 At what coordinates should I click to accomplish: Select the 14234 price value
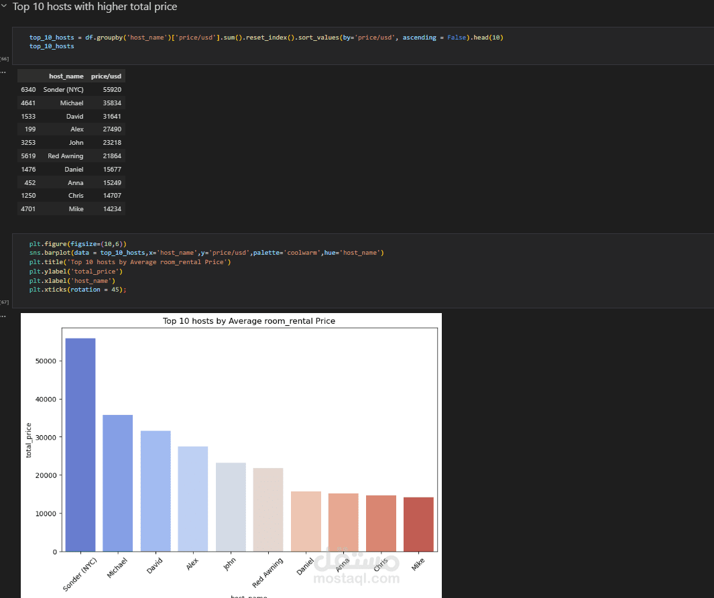(x=112, y=209)
